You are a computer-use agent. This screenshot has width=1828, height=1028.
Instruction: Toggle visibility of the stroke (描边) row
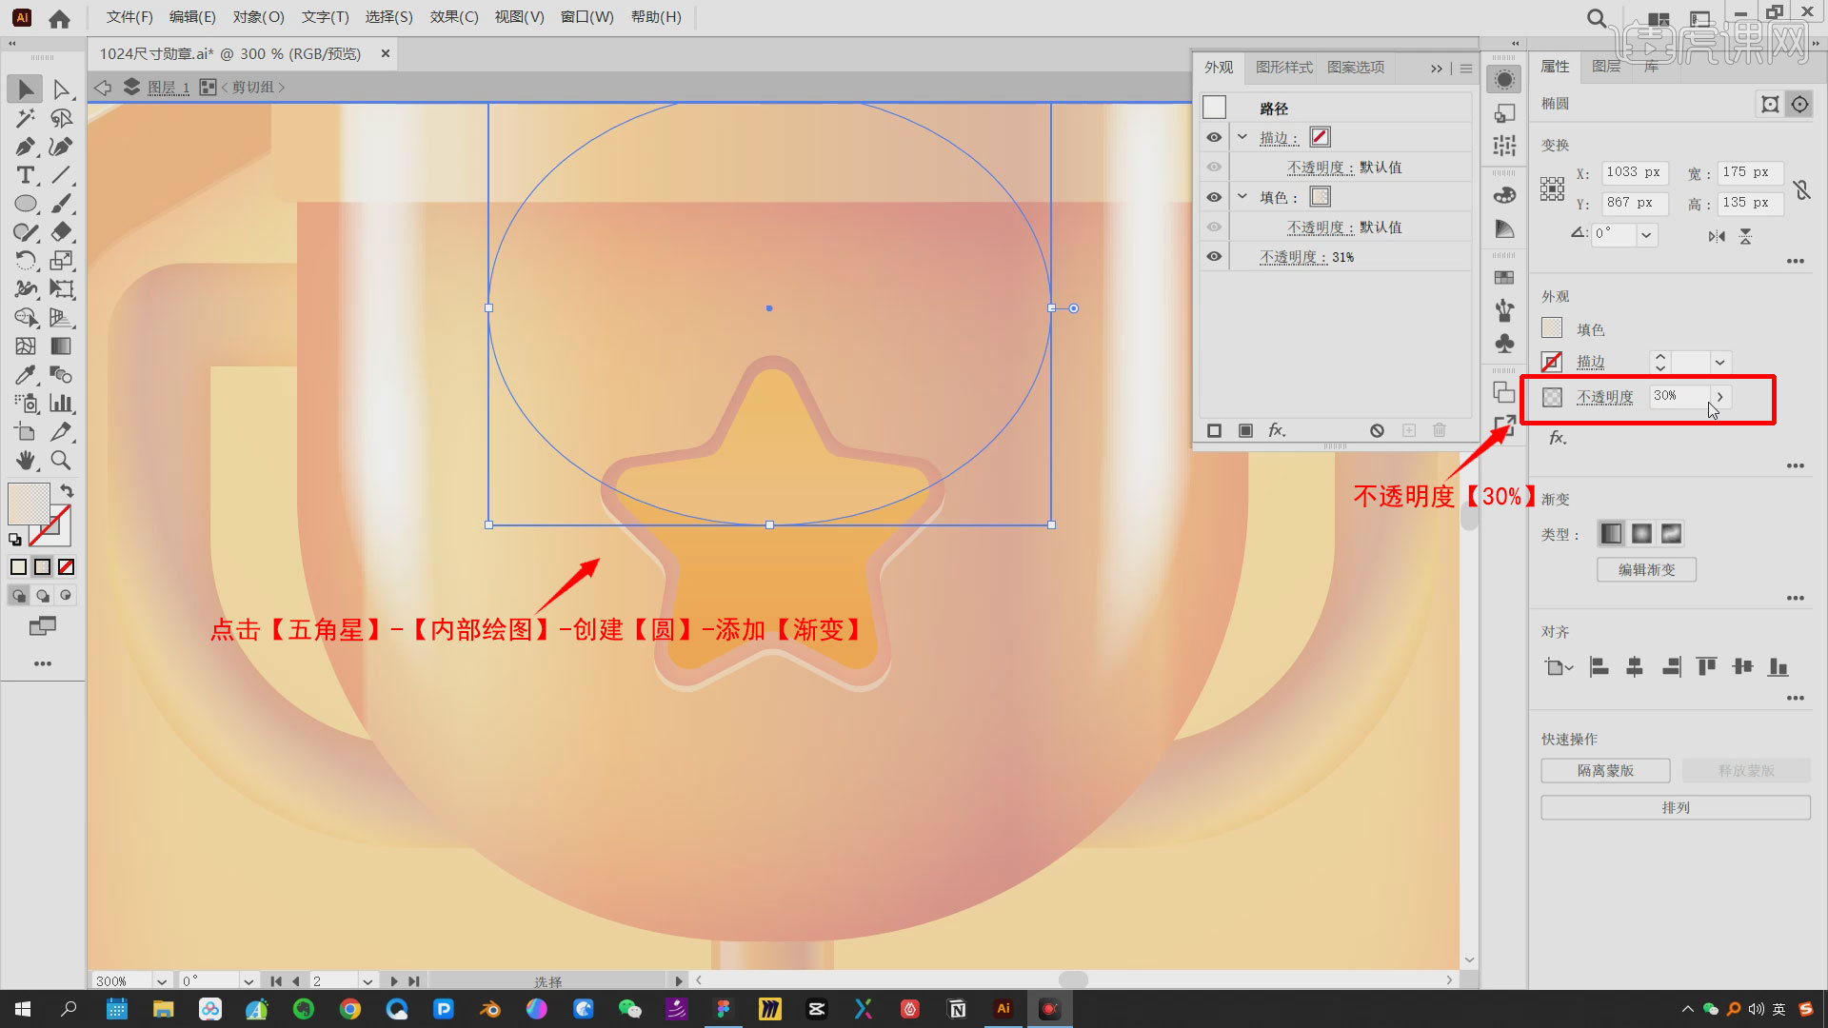tap(1214, 137)
